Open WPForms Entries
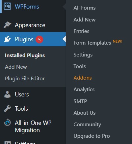 point(81,31)
